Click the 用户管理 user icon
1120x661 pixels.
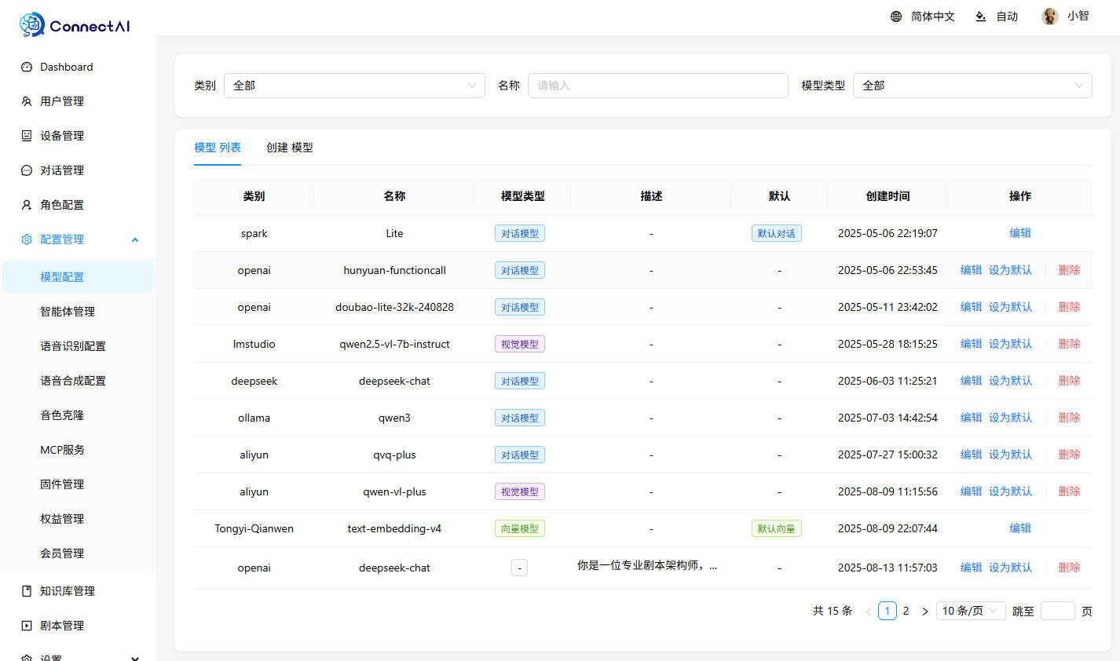27,101
